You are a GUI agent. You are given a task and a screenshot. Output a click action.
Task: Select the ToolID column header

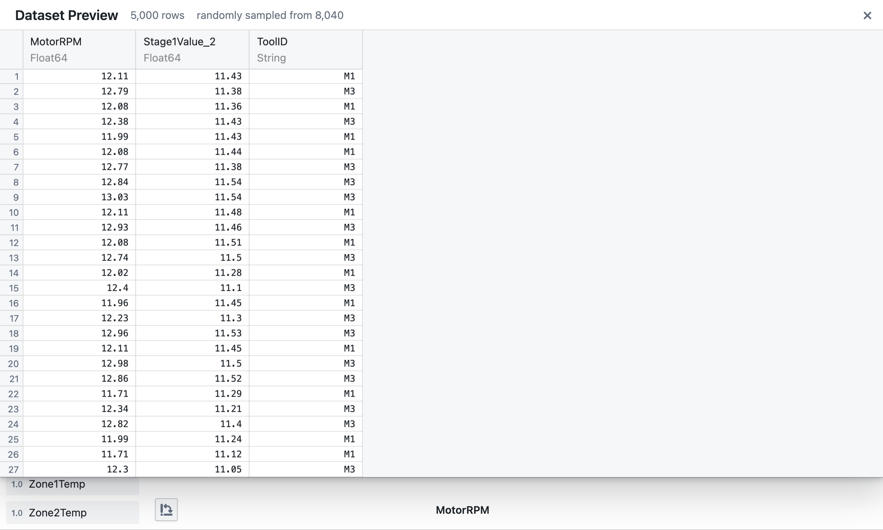coord(272,42)
